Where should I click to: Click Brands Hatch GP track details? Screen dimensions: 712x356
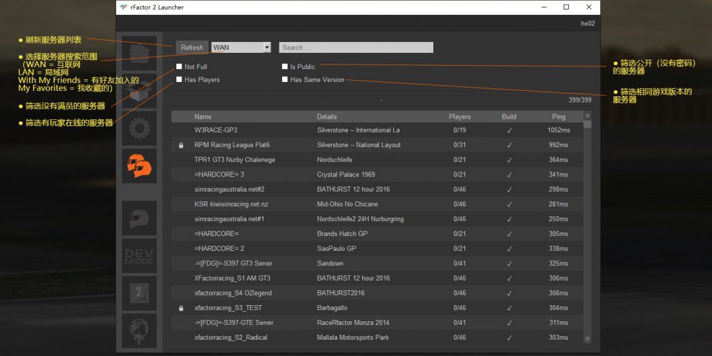pos(342,234)
